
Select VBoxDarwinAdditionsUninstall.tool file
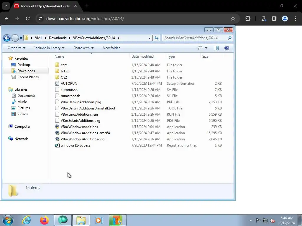[x=88, y=108]
